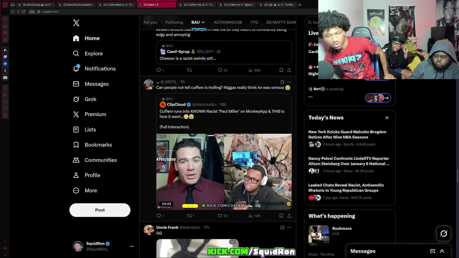Open Communities in the sidebar
The width and height of the screenshot is (459, 258).
tap(95, 160)
